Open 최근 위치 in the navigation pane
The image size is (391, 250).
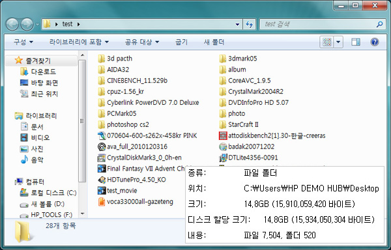(44, 94)
